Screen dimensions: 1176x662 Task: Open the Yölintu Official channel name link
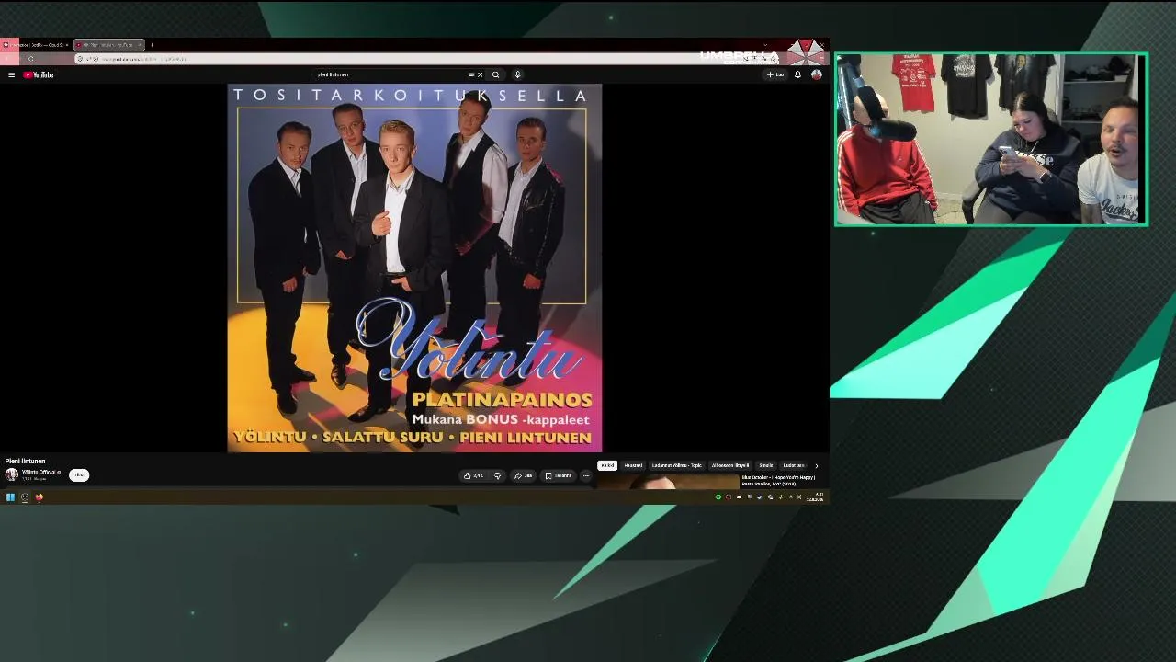pyautogui.click(x=40, y=472)
